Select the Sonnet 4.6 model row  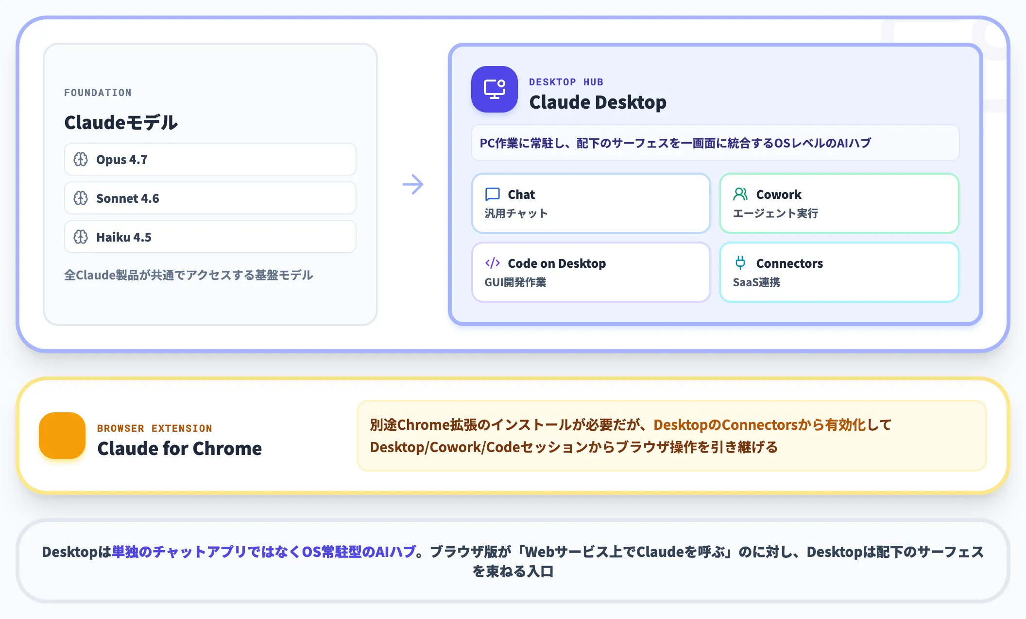(210, 198)
